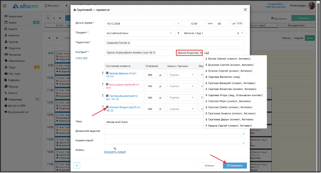Remove Смирнова Таисия teacher tag
Viewport: 321px width, 173px height.
129,43
